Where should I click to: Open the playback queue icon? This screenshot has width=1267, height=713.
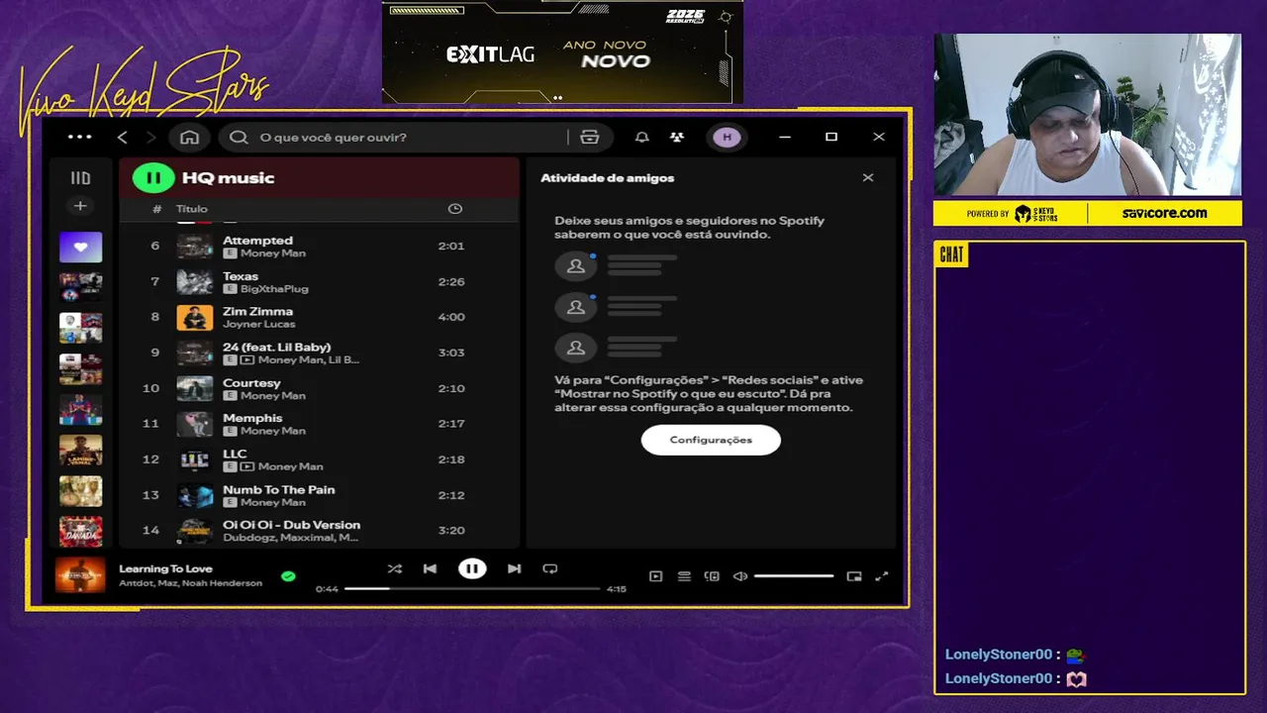click(684, 576)
